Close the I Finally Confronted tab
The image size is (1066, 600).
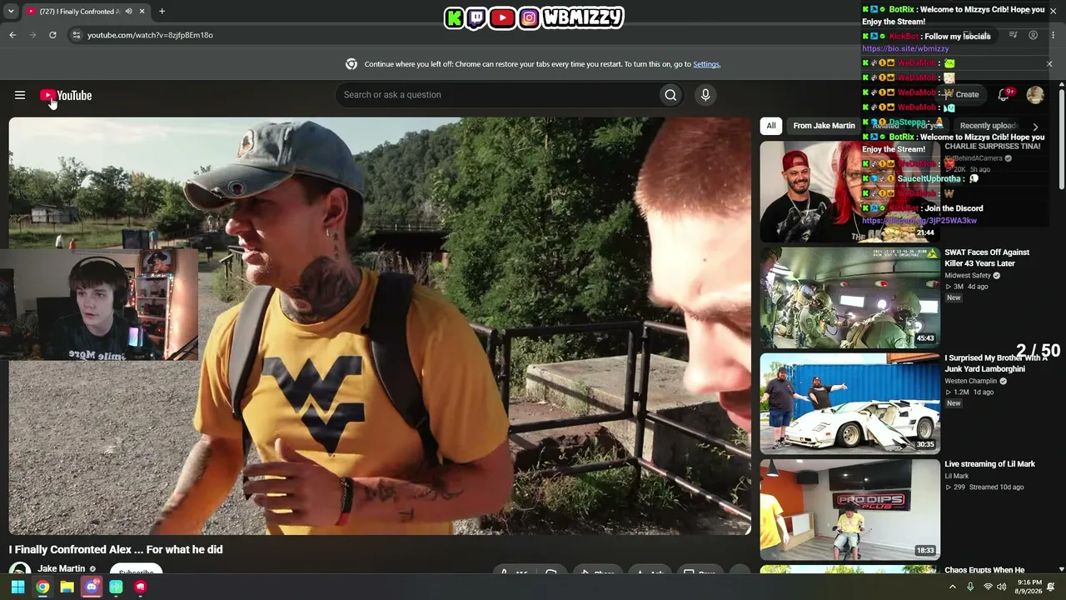point(142,12)
